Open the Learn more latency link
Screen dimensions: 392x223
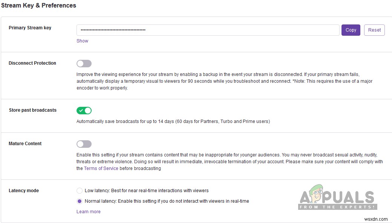89,212
